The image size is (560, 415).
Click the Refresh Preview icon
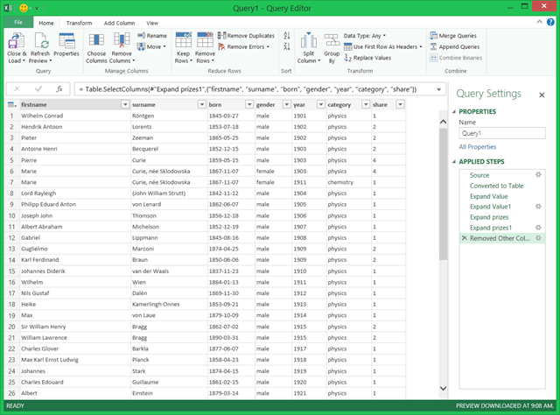40,41
